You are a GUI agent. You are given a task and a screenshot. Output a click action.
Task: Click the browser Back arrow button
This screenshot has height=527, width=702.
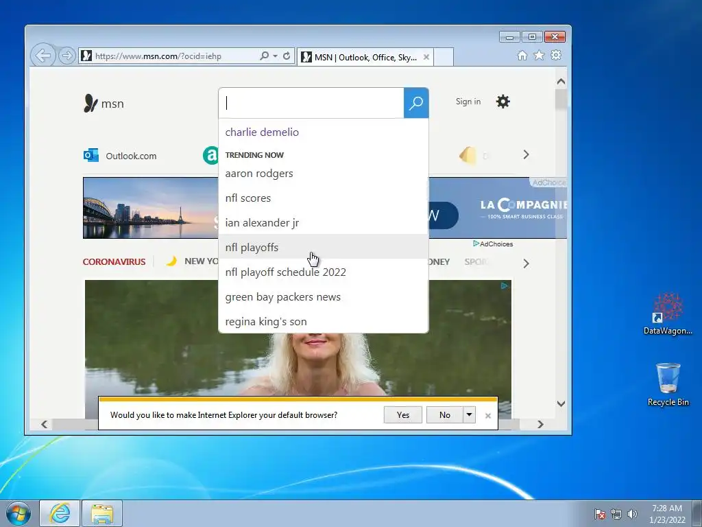point(43,56)
